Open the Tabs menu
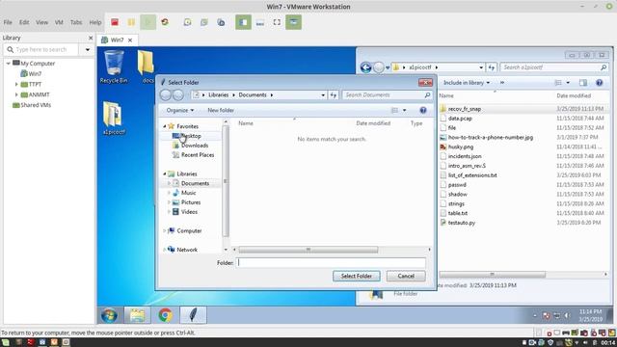Screen dimensions: 617x347 tap(76, 22)
